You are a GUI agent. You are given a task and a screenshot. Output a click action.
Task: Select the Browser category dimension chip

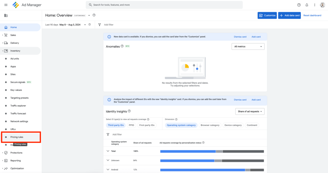[x=210, y=125]
